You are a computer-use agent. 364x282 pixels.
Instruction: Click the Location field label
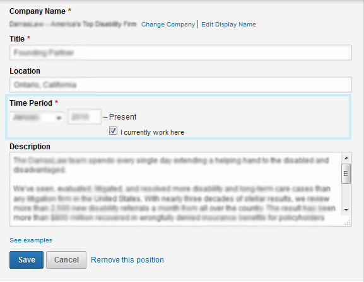[25, 71]
